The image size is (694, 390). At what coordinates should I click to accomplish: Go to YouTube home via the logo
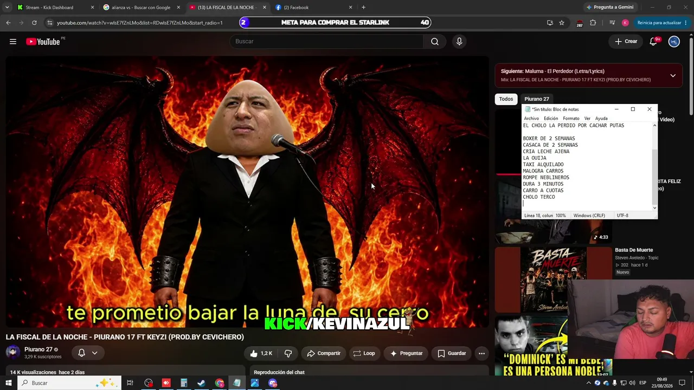tap(43, 42)
